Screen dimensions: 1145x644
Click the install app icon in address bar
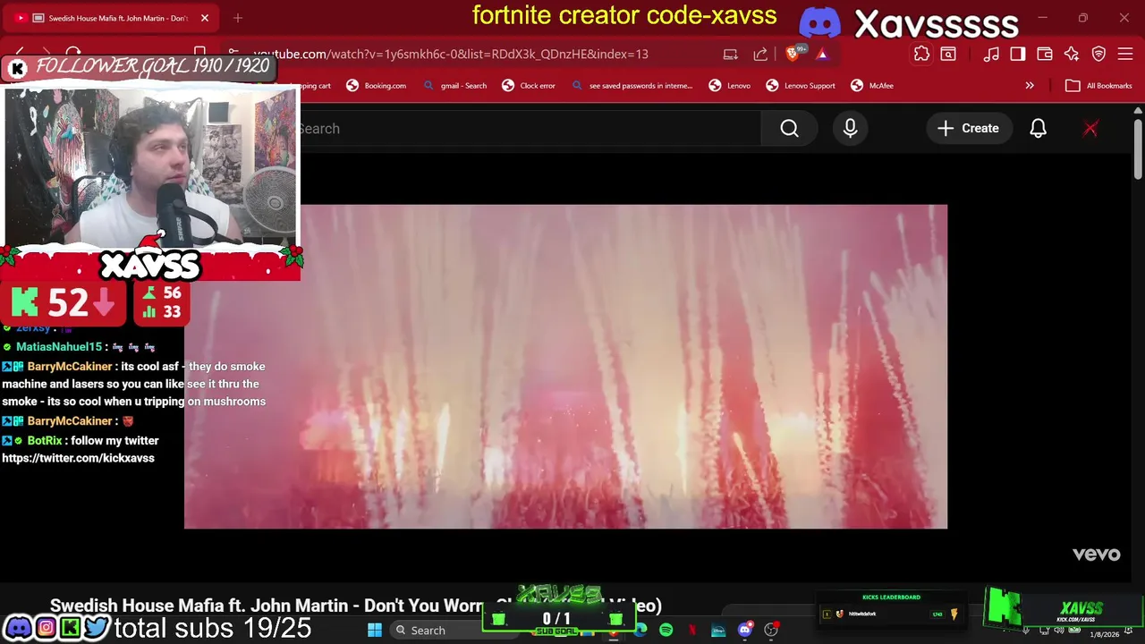pyautogui.click(x=731, y=54)
